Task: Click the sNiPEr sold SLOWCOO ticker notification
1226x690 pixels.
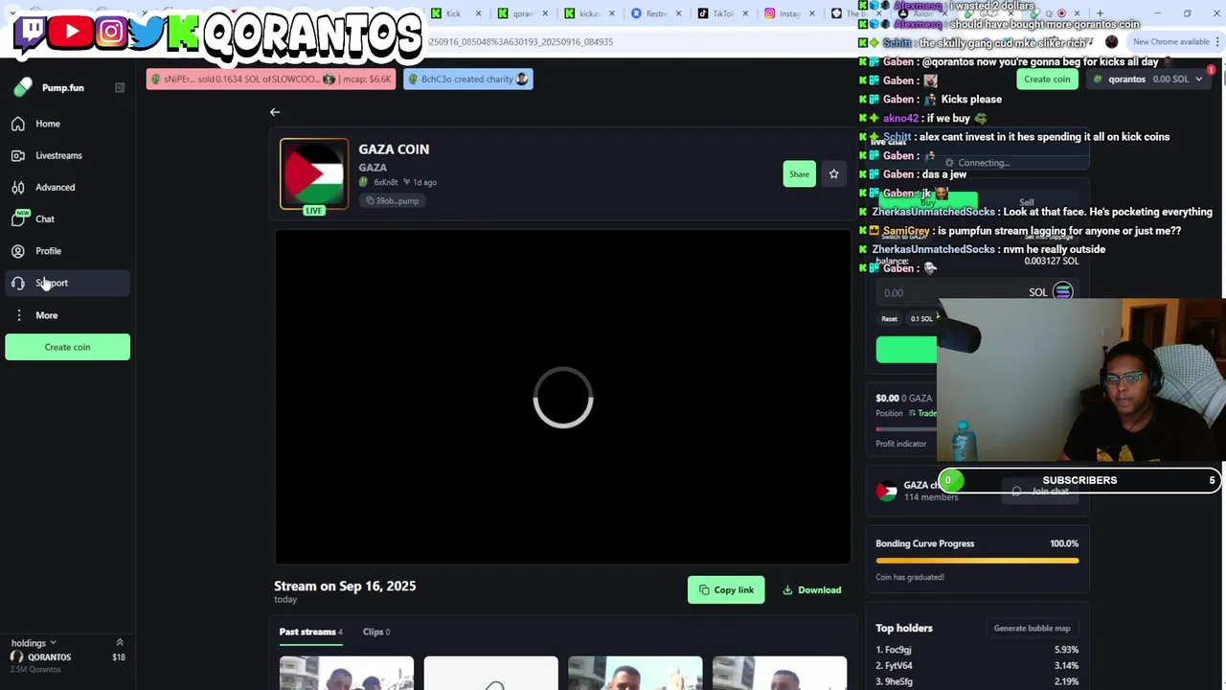Action: point(271,79)
